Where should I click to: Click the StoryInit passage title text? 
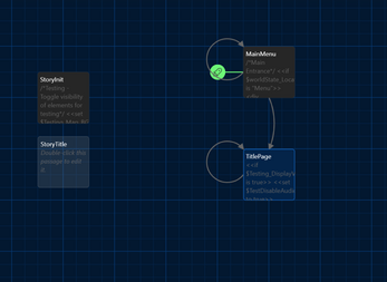click(x=52, y=80)
